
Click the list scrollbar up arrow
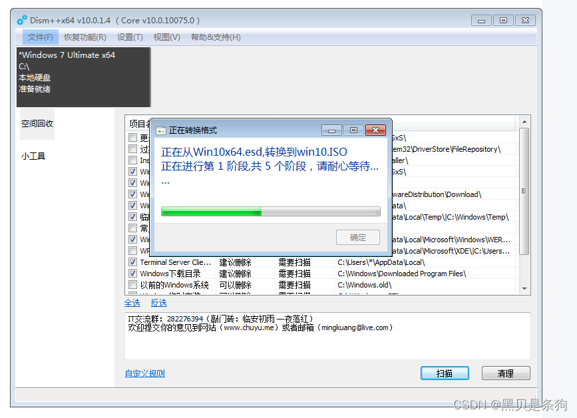click(x=524, y=122)
